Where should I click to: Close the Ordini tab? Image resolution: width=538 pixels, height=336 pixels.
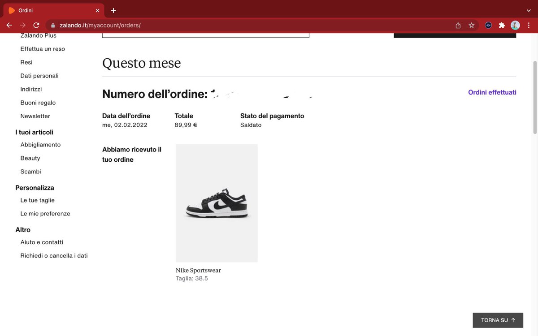pyautogui.click(x=97, y=10)
